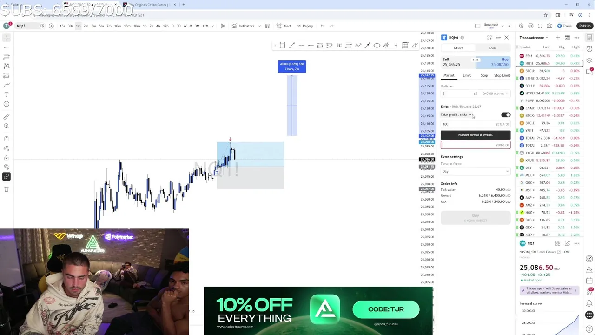Click the Sell 25,086.25 button
Viewport: 595px width, 335px height.
[x=457, y=62]
